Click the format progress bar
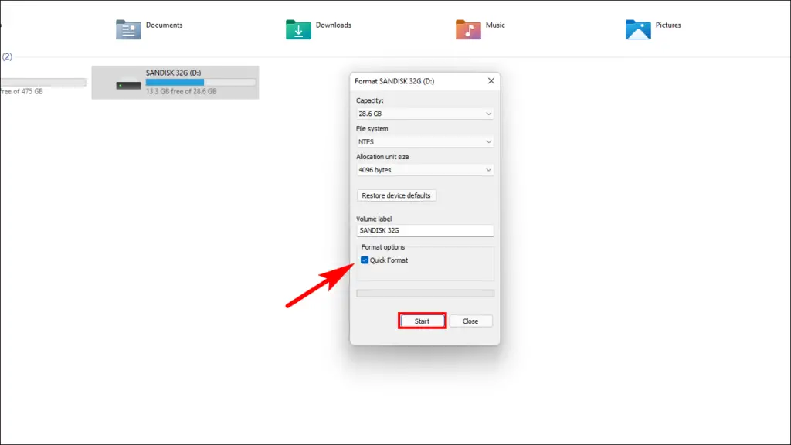Image resolution: width=791 pixels, height=445 pixels. (426, 293)
